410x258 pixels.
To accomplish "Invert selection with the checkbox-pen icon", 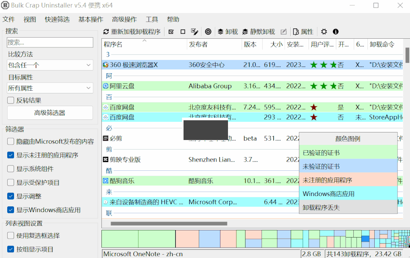I will (x=195, y=31).
